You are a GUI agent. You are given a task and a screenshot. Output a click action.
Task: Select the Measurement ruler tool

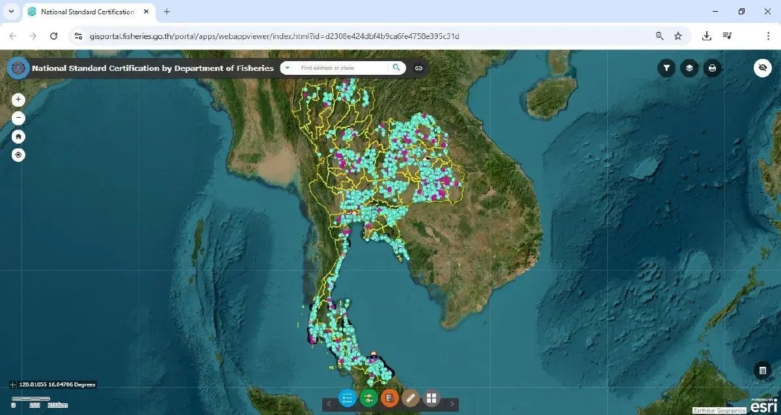[411, 397]
